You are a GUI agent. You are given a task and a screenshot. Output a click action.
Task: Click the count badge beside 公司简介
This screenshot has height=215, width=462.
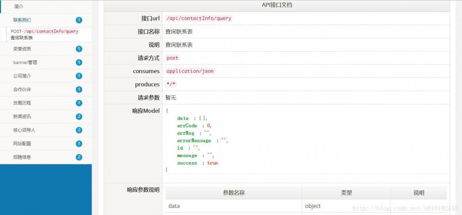(x=79, y=76)
